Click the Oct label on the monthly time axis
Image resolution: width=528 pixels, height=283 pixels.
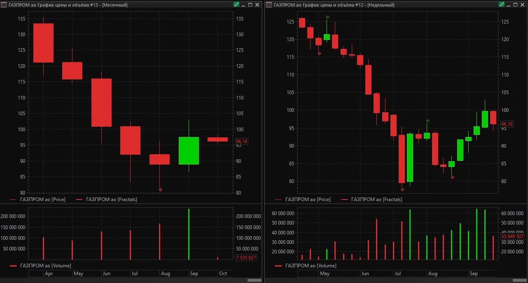coord(223,274)
